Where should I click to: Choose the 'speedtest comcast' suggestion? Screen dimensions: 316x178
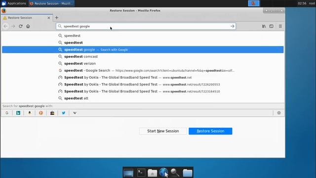(x=143, y=56)
